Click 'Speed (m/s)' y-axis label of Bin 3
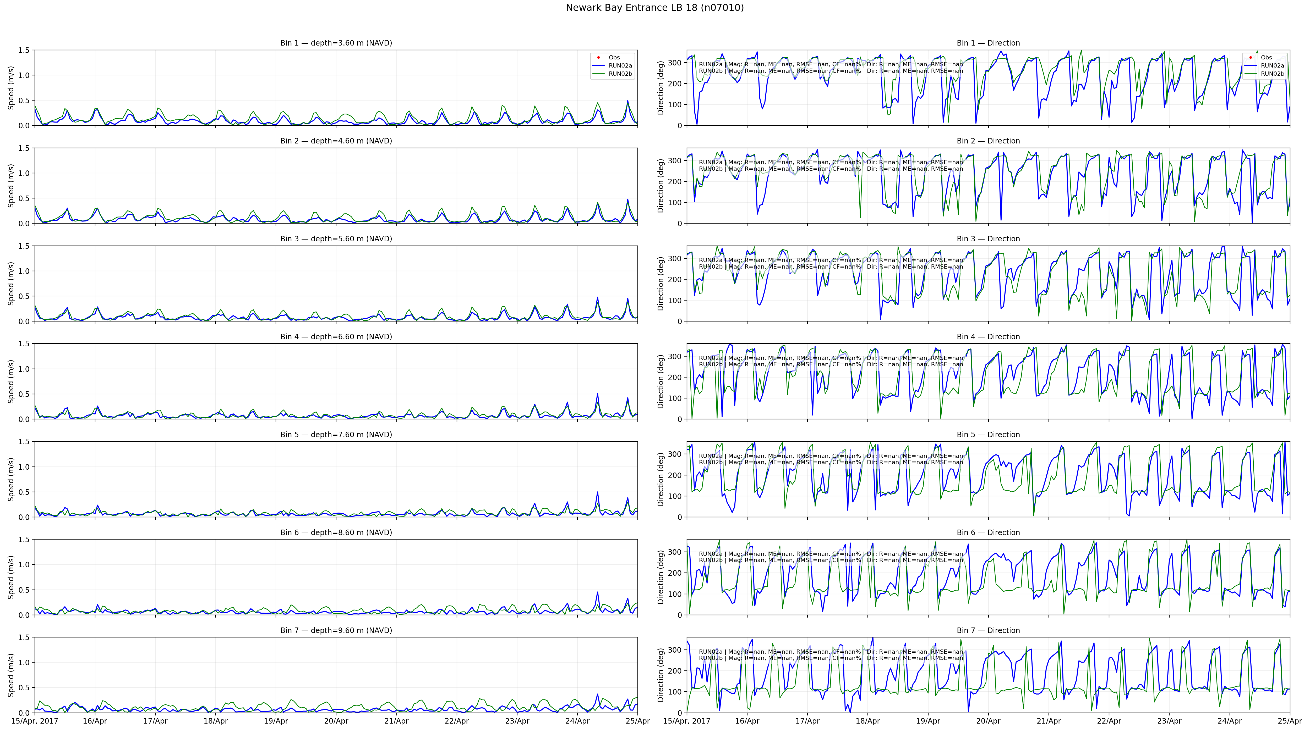The image size is (1310, 733). click(11, 284)
